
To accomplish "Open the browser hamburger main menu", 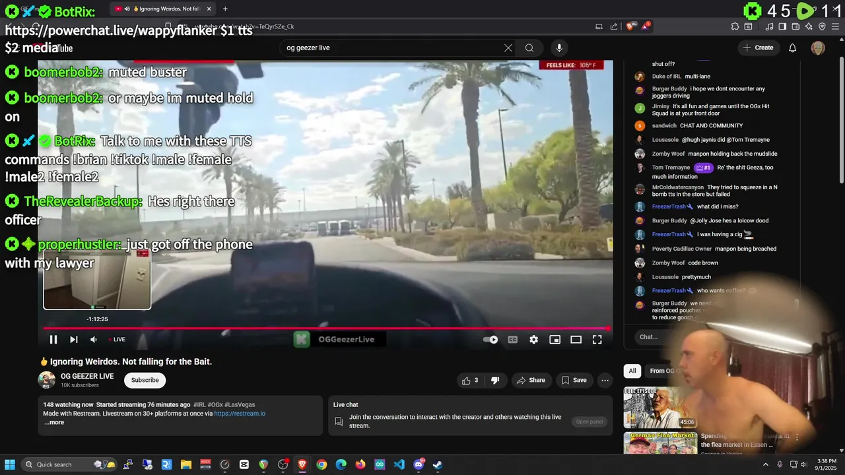I will [836, 26].
